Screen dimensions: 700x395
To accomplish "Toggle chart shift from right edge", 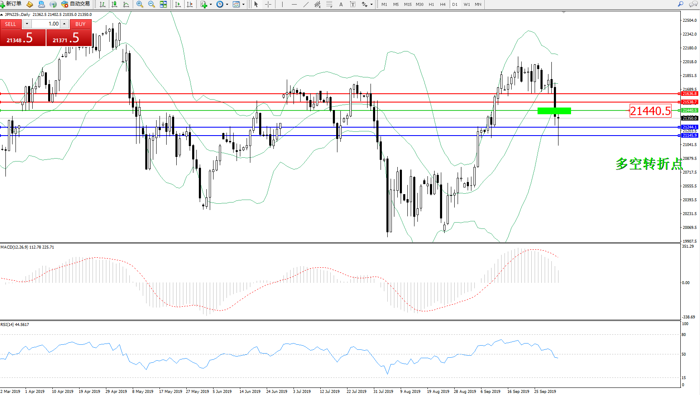I will point(190,4).
